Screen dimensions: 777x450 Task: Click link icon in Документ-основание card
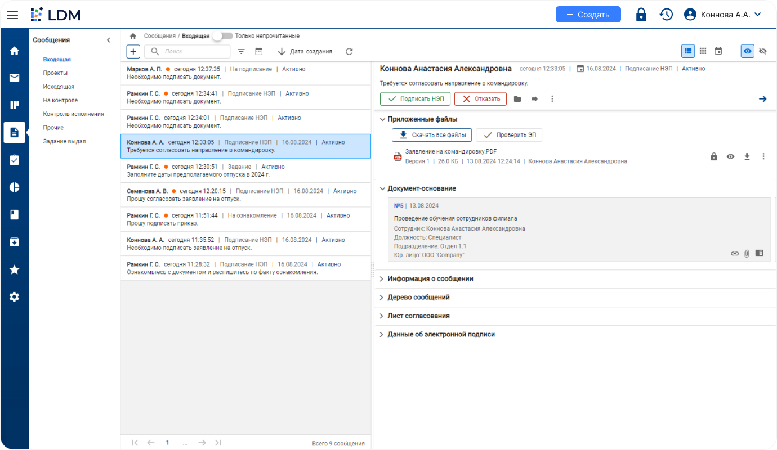point(735,254)
